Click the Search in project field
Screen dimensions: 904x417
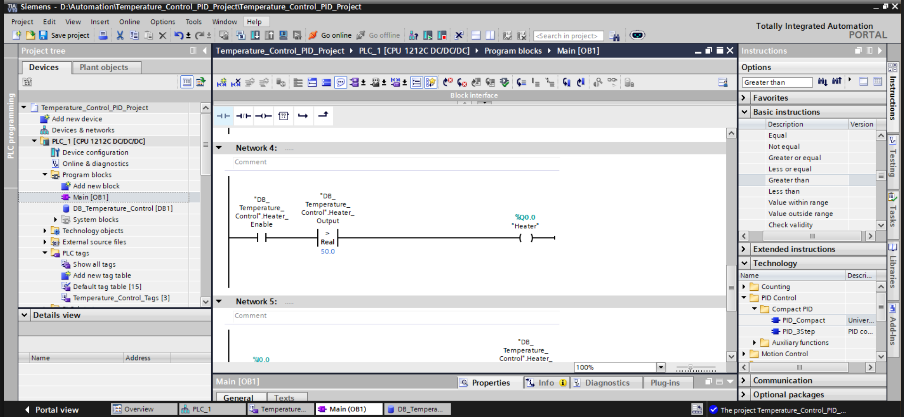(x=568, y=36)
